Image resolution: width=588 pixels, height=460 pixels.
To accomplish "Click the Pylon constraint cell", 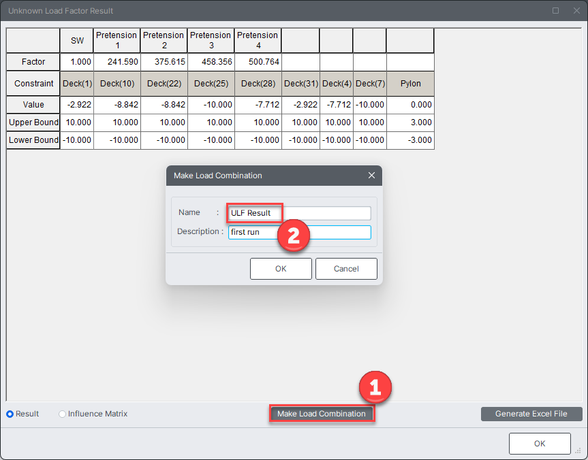I will point(410,84).
